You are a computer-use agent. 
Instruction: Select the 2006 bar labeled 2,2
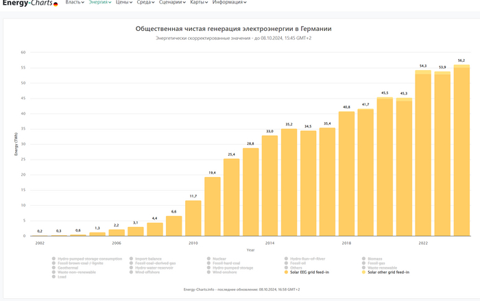tap(117, 232)
